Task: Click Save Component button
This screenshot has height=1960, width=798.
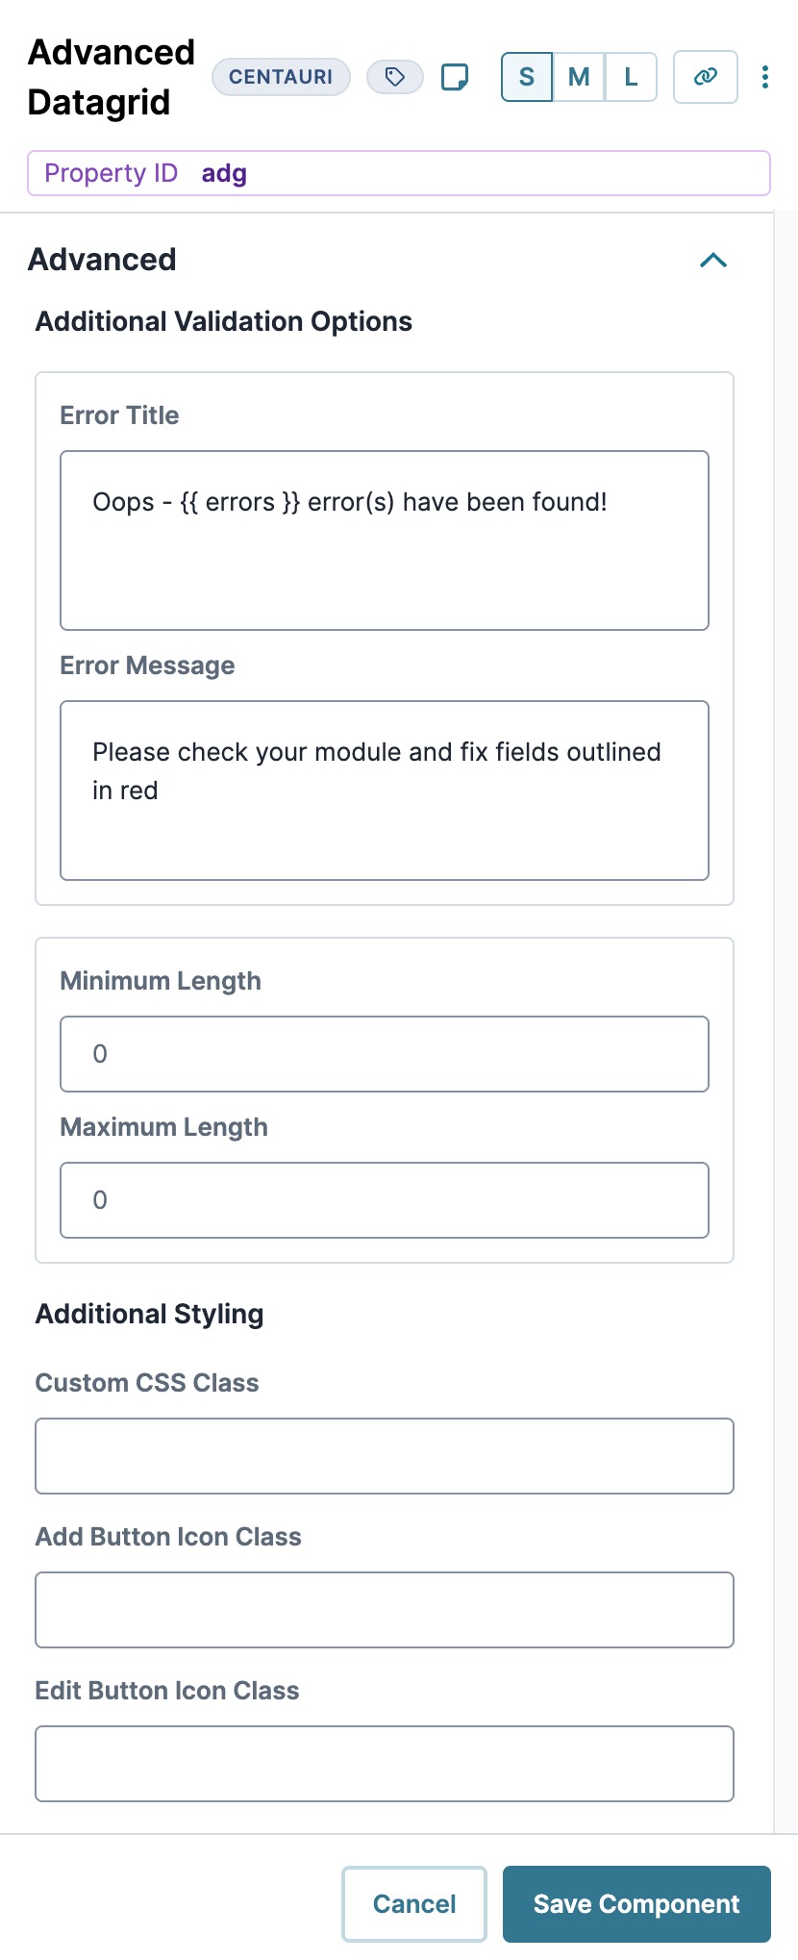Action: click(x=636, y=1904)
